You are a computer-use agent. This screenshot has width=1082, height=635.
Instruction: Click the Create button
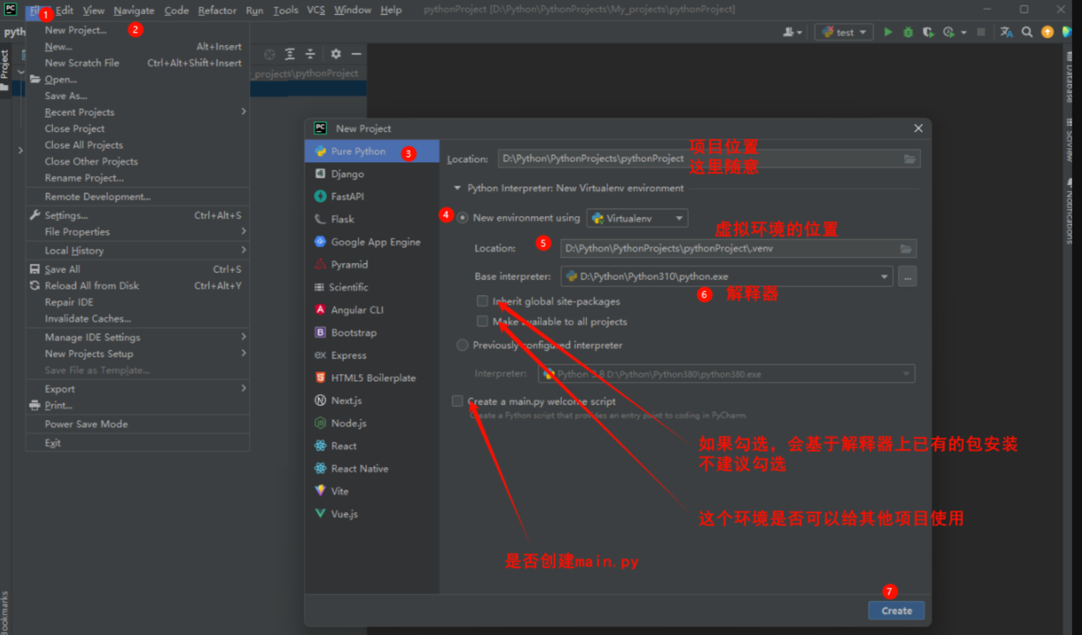(896, 611)
